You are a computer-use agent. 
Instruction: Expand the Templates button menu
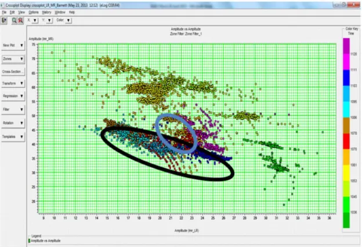click(x=13, y=137)
